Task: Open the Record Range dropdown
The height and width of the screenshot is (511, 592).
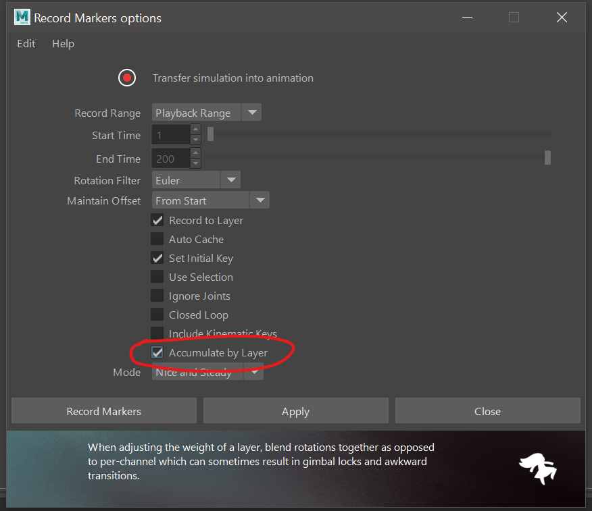Action: tap(207, 112)
